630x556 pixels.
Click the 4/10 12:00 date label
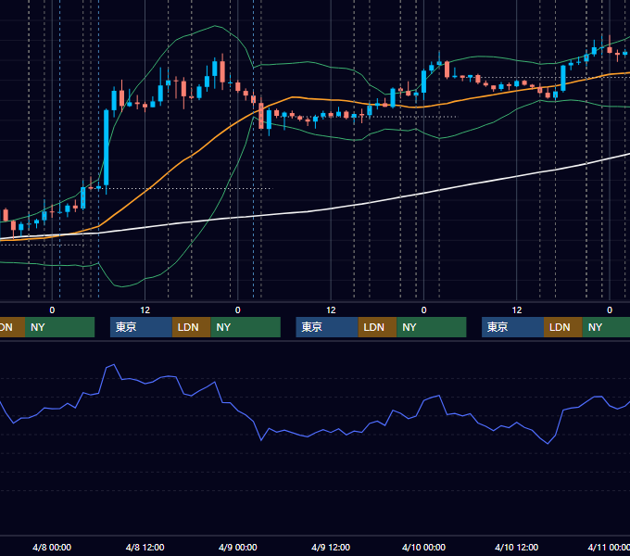click(x=517, y=547)
